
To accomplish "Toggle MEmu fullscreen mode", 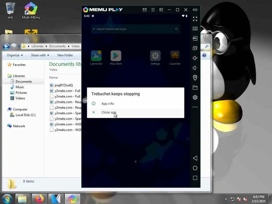I will 195,19.
